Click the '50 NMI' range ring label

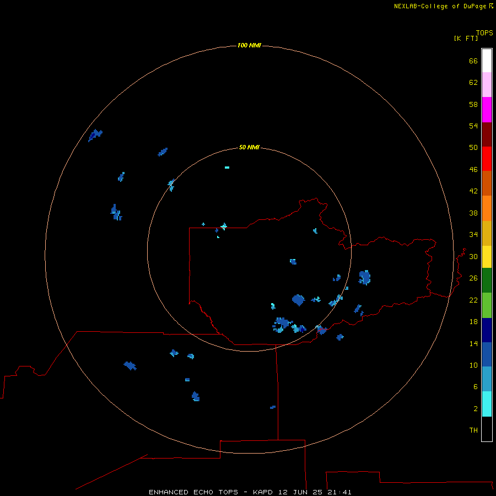pos(249,147)
